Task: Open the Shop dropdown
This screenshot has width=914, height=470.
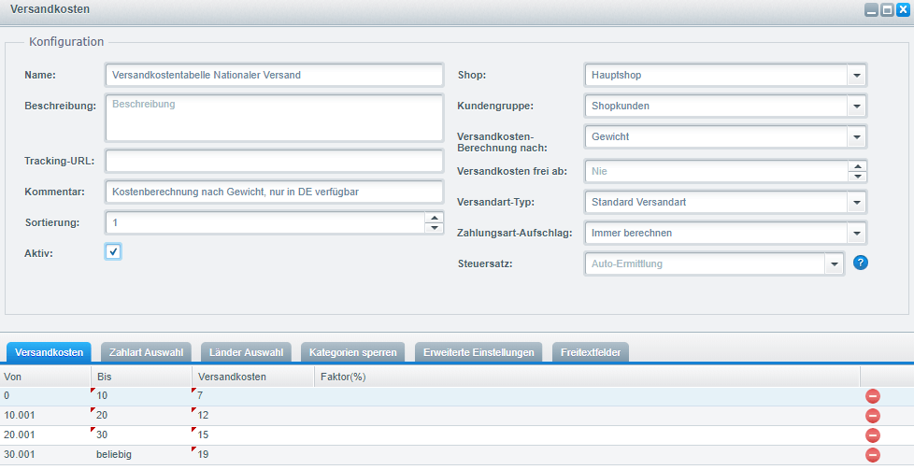Action: 857,75
